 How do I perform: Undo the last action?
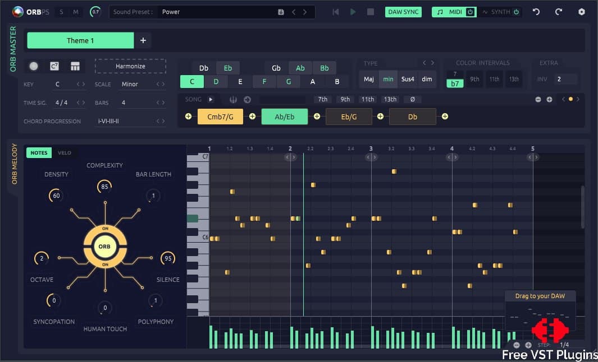536,12
